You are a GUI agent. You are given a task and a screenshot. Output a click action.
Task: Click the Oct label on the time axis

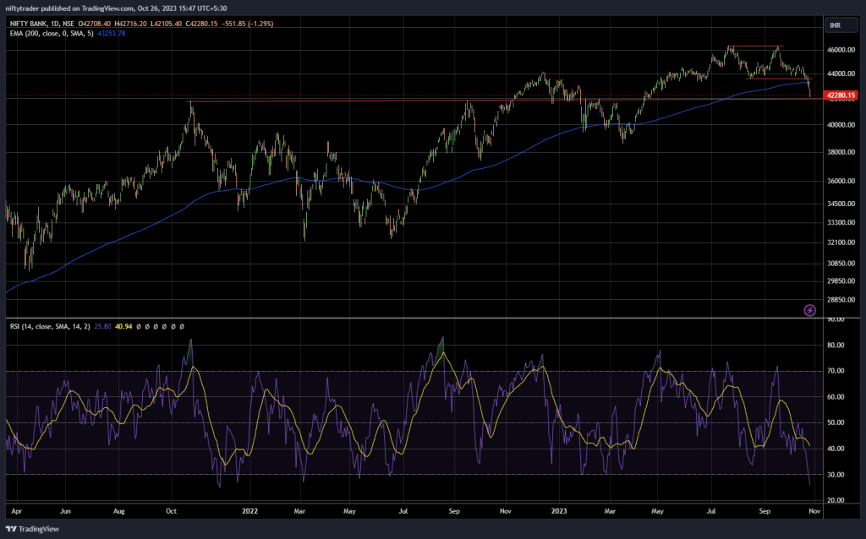click(x=171, y=511)
